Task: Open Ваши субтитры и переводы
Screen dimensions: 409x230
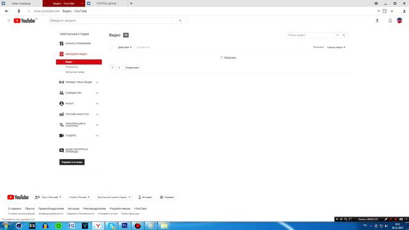Action: click(x=74, y=151)
